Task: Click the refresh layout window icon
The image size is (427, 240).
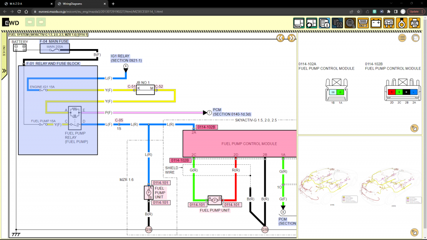Action: point(311,23)
